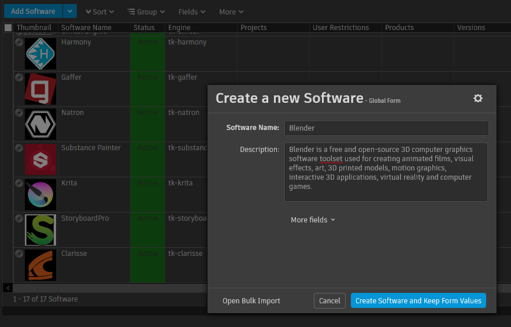Click the round icon beside Gaffer thumbnail
Viewport: 511px width, 327px height.
19,77
